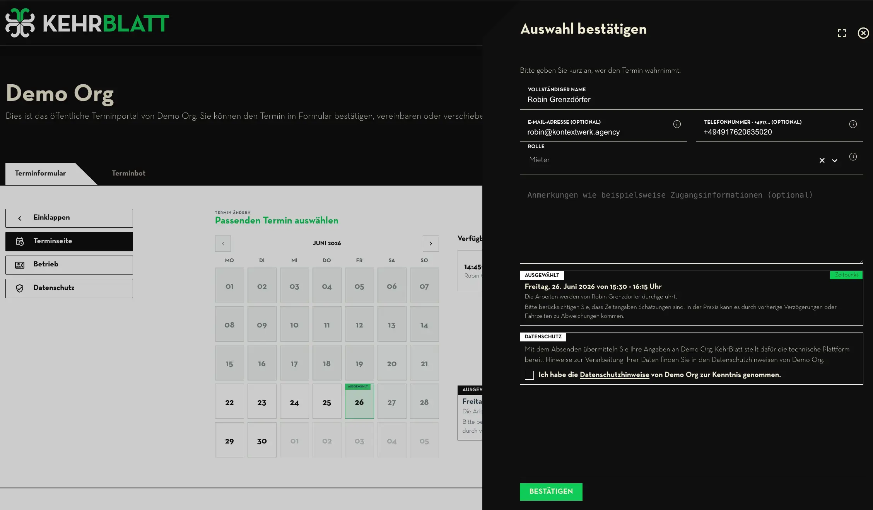
Task: Go to next month in calendar
Action: click(x=431, y=244)
